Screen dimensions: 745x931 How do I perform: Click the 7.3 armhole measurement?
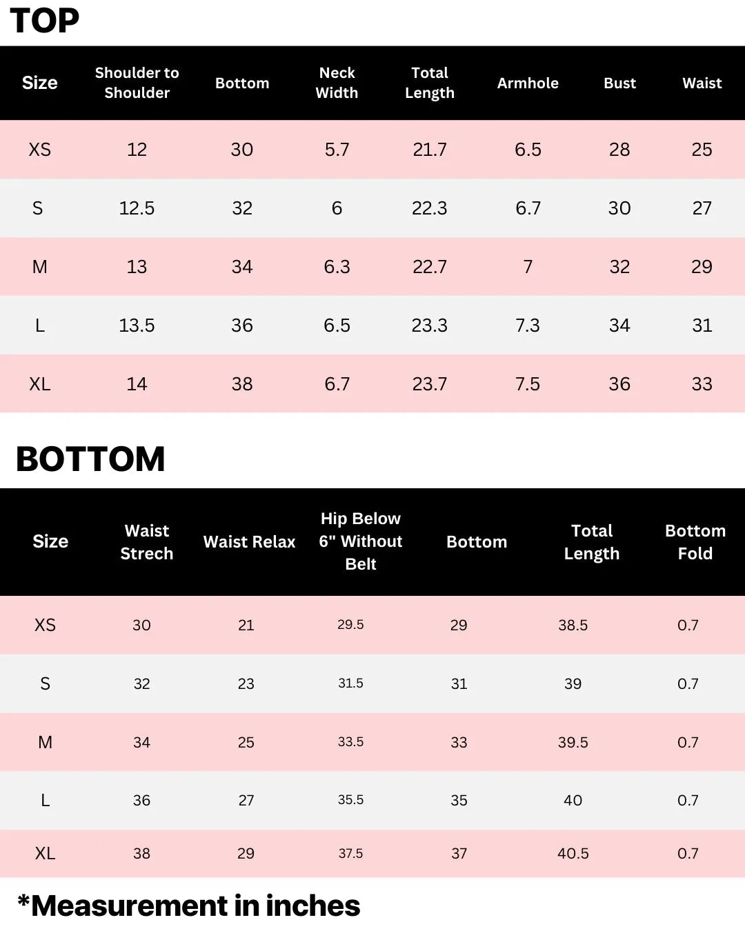pos(528,326)
